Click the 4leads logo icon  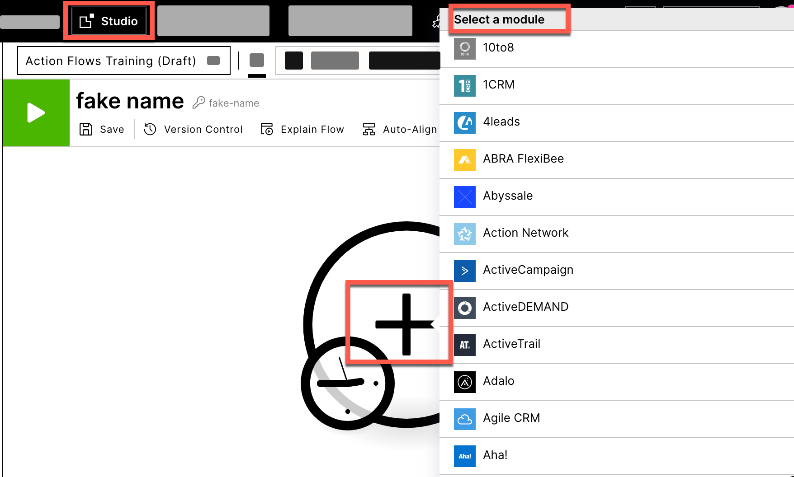pyautogui.click(x=465, y=123)
